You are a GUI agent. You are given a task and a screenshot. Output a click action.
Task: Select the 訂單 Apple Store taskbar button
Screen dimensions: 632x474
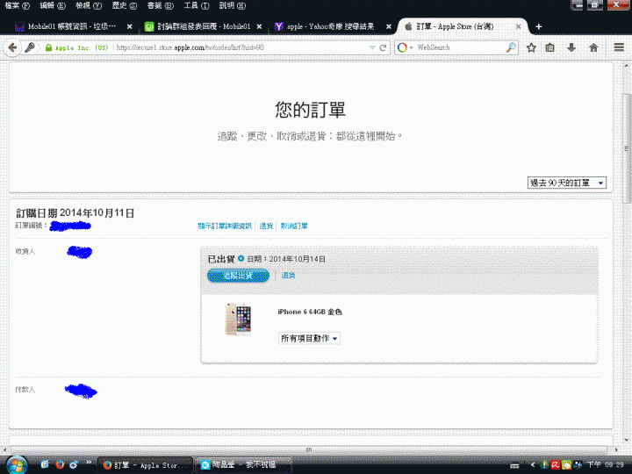tap(145, 465)
